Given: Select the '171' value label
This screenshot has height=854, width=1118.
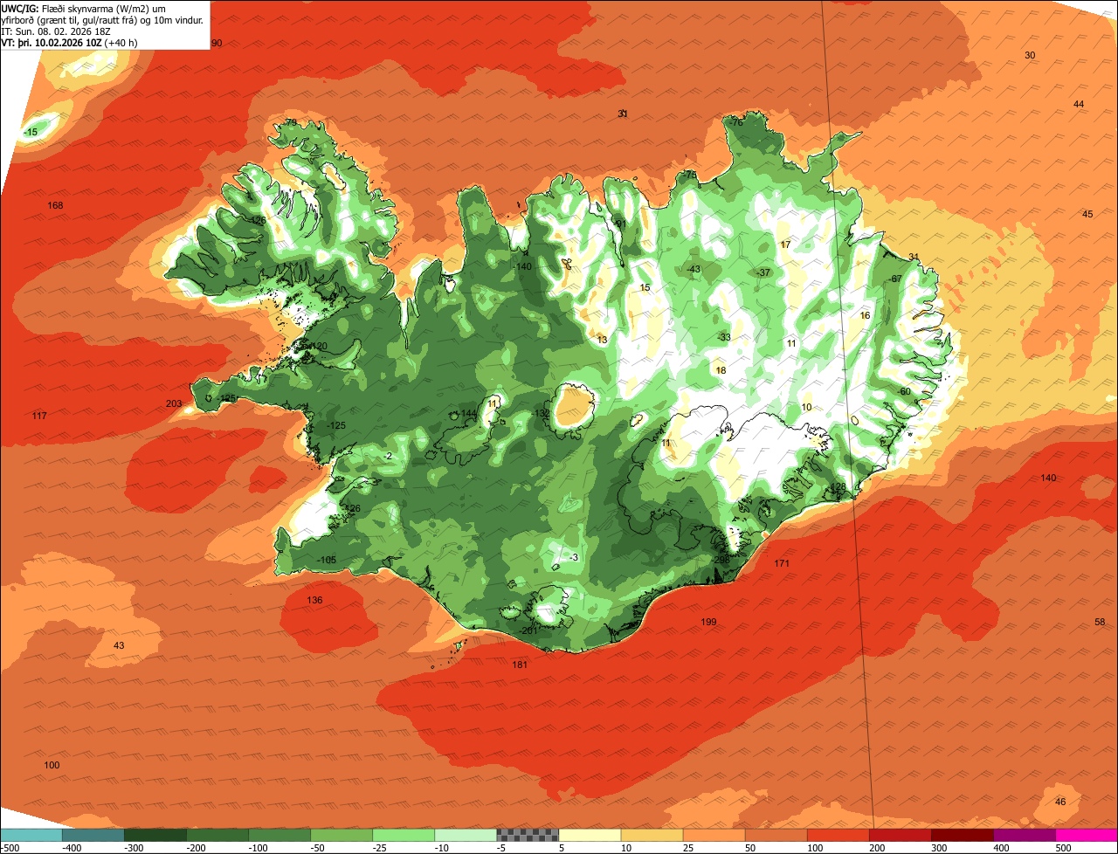Looking at the screenshot, I should pos(782,563).
